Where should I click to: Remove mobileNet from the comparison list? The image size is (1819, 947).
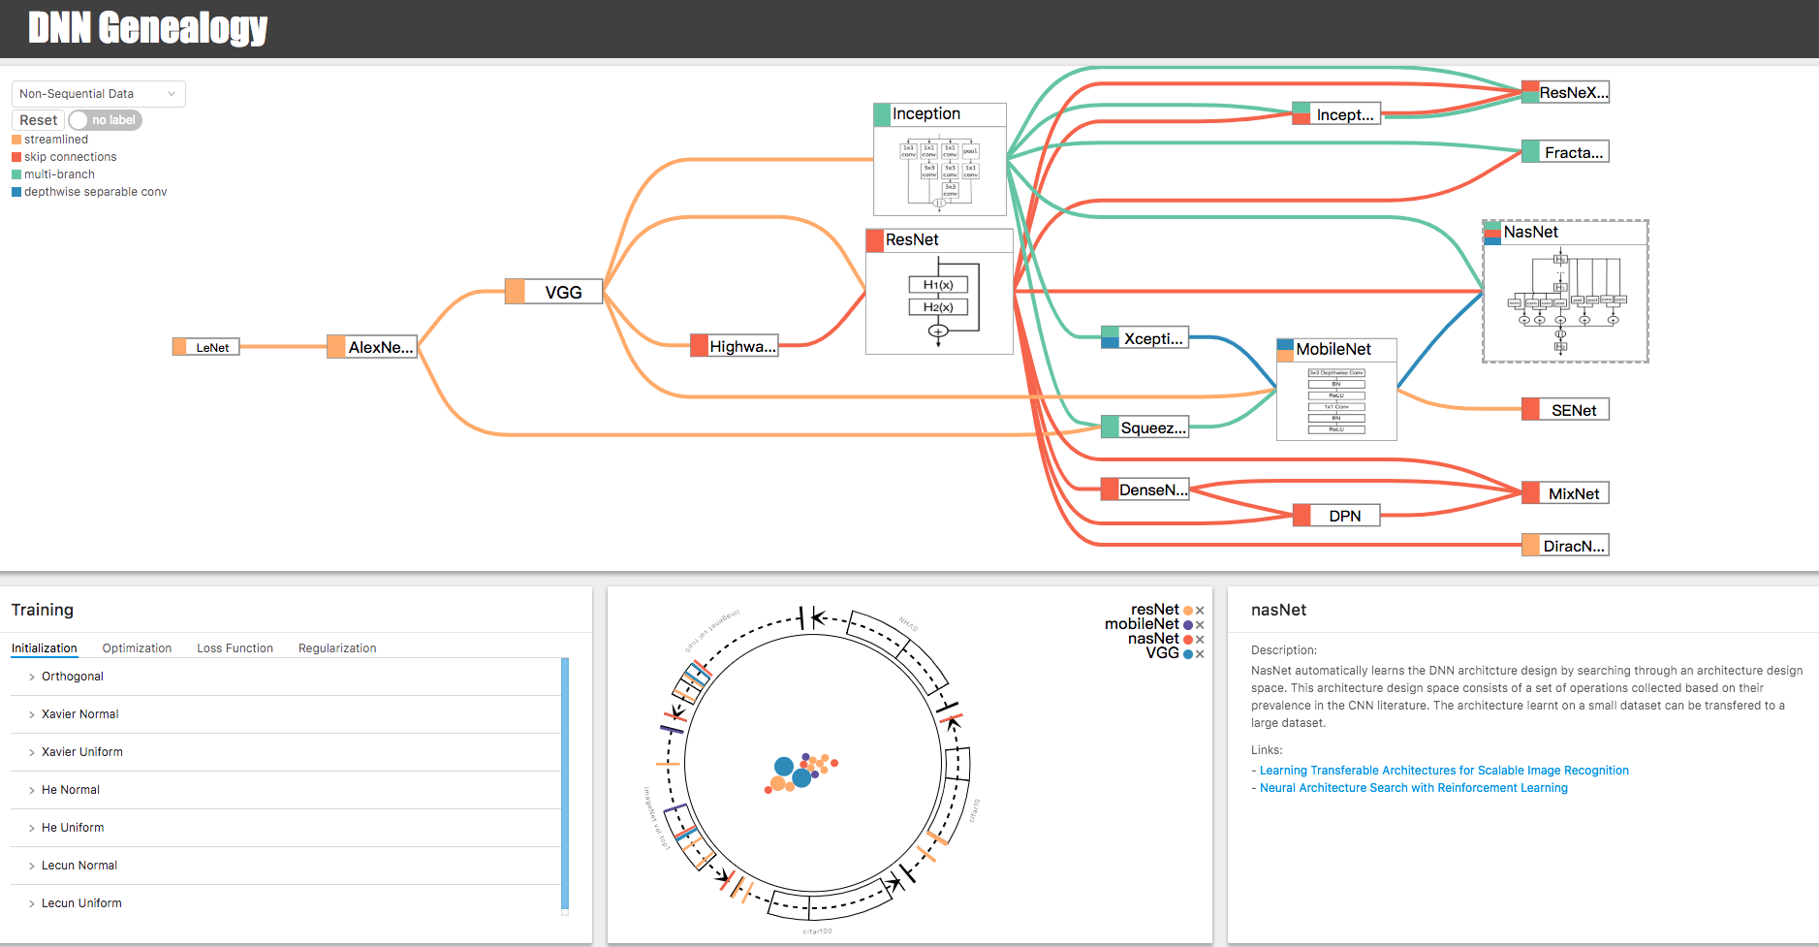pos(1200,625)
